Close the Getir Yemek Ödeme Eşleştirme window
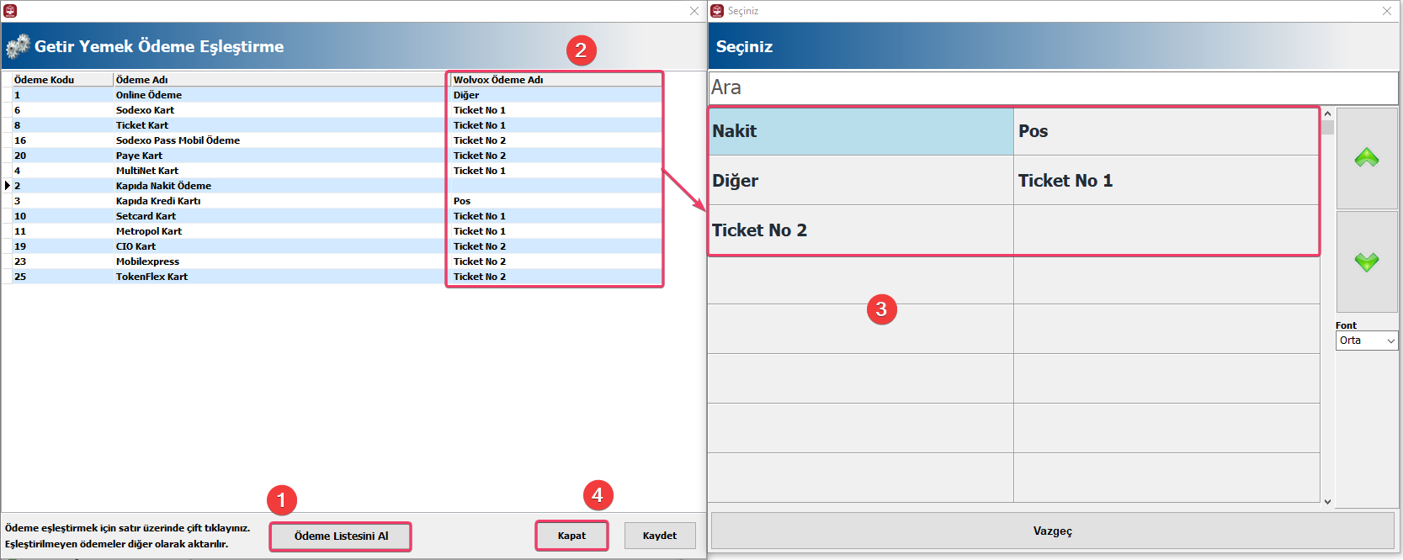The width and height of the screenshot is (1403, 560). coord(694,11)
